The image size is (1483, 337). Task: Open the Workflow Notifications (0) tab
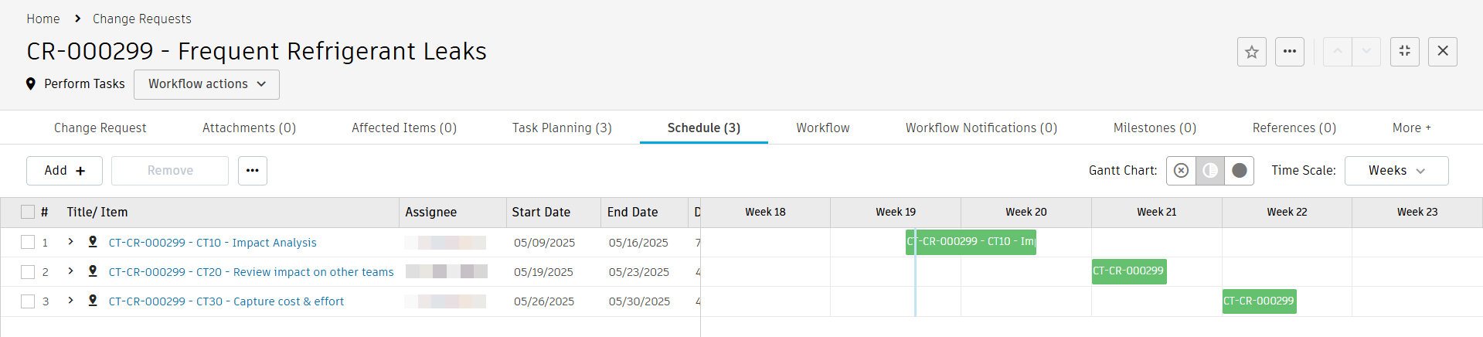tap(981, 128)
